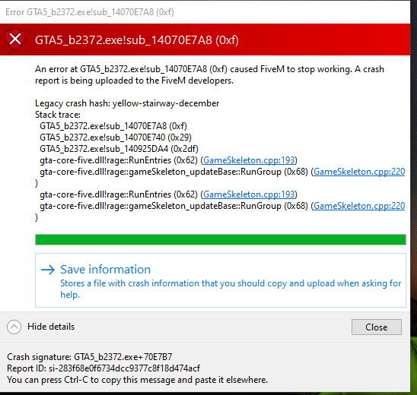Open the second GameSkeleton.cpp:193 link
The width and height of the screenshot is (417, 395).
coord(249,194)
